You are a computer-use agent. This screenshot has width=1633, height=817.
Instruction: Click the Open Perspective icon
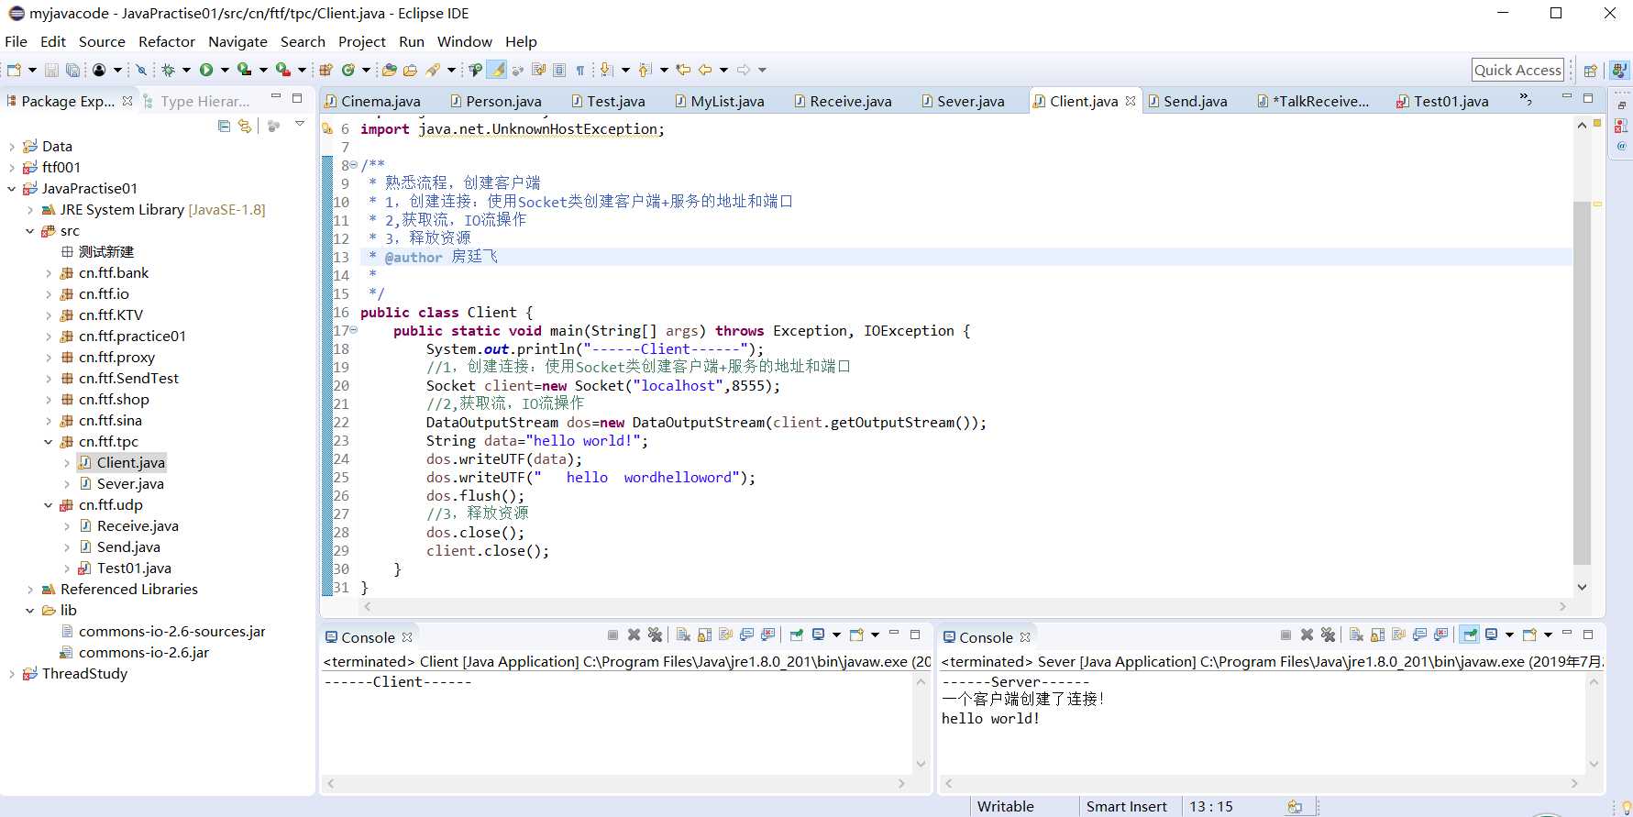[1591, 71]
